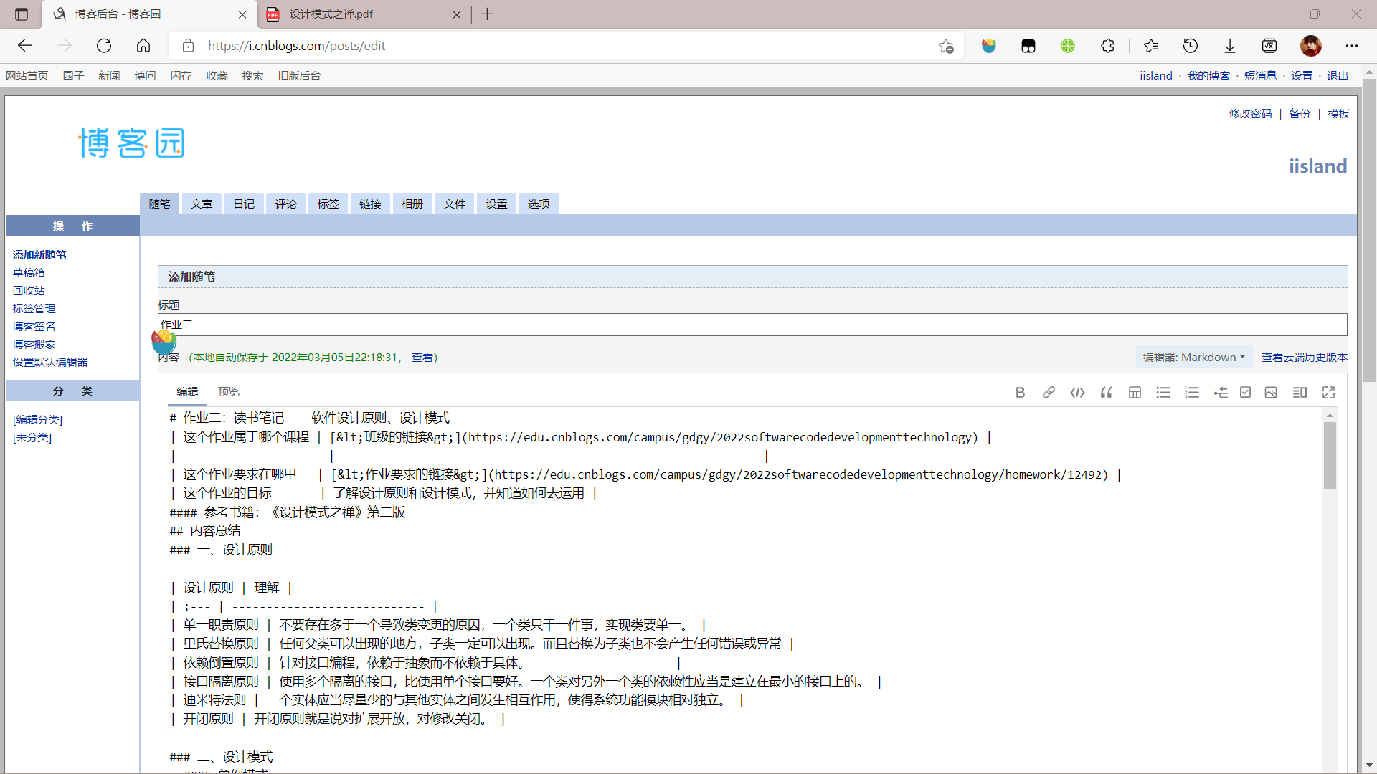
Task: Open browser extensions puzzle menu
Action: (1107, 46)
